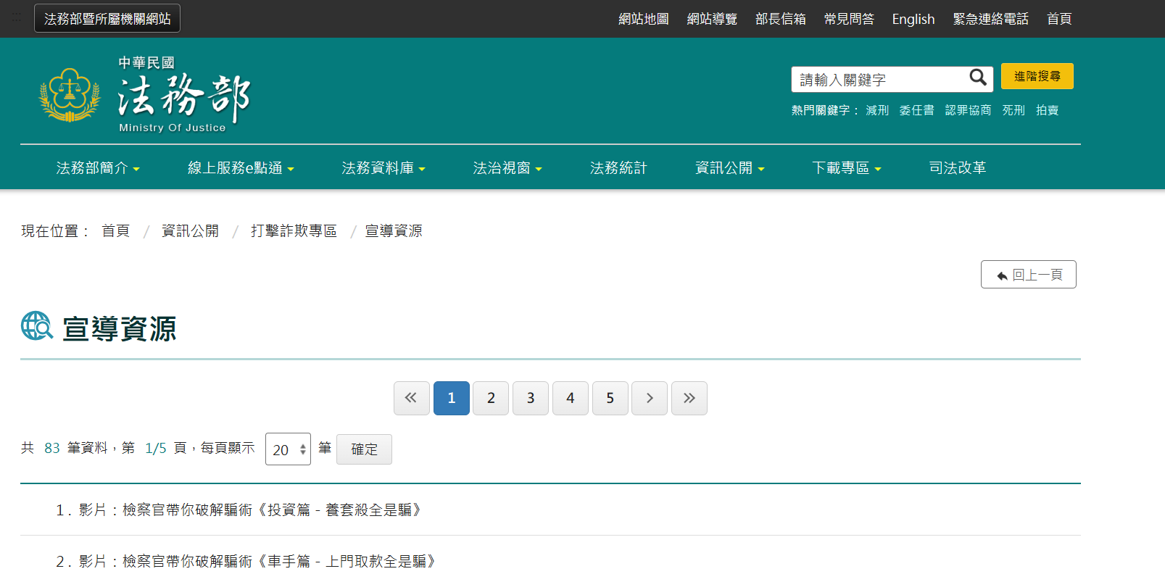
Task: Click the magnifier search icon
Action: coord(978,78)
